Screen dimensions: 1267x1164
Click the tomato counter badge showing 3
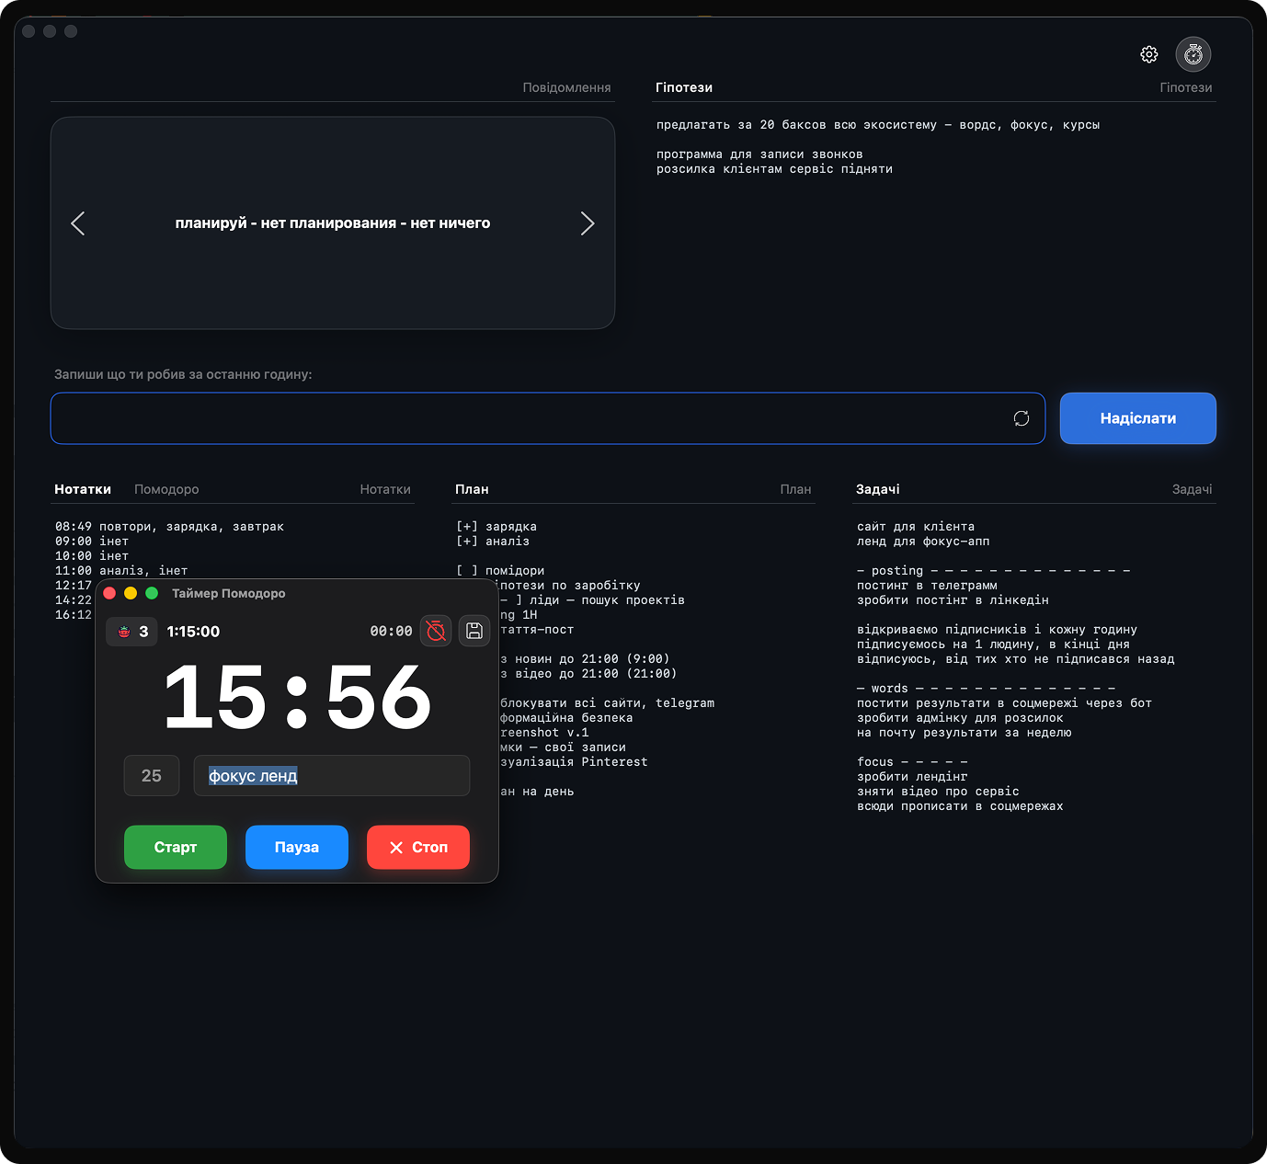[x=132, y=632]
